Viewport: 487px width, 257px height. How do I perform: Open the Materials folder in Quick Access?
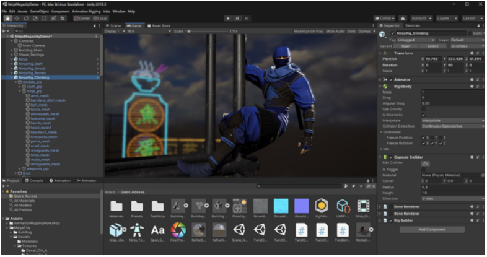click(116, 206)
